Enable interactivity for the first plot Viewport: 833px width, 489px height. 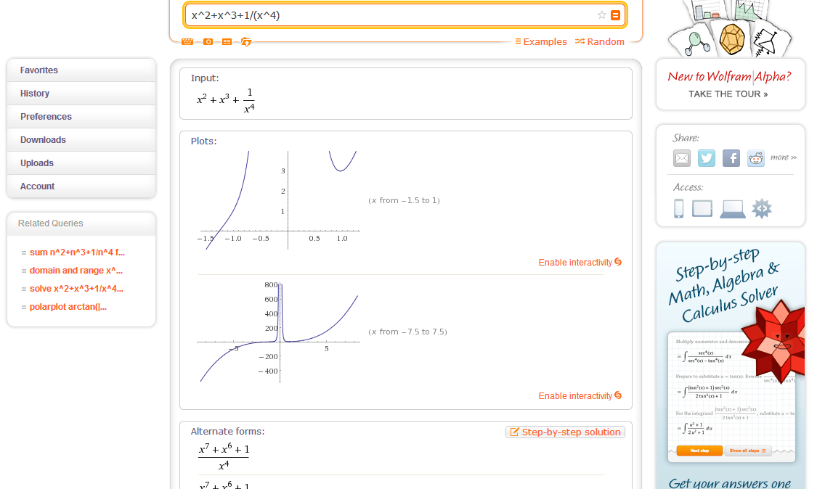pyautogui.click(x=580, y=263)
